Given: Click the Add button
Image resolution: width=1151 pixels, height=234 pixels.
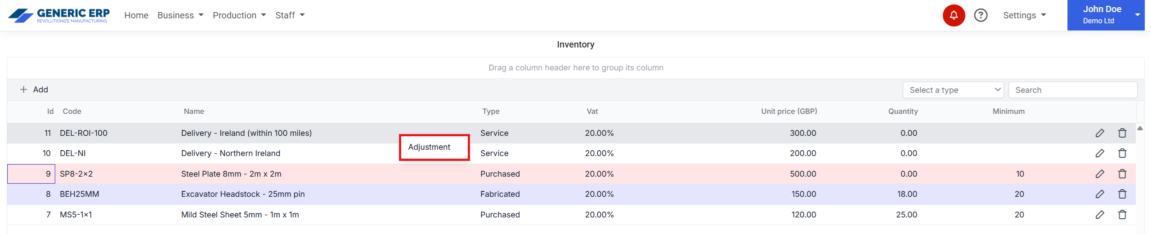Looking at the screenshot, I should (34, 90).
